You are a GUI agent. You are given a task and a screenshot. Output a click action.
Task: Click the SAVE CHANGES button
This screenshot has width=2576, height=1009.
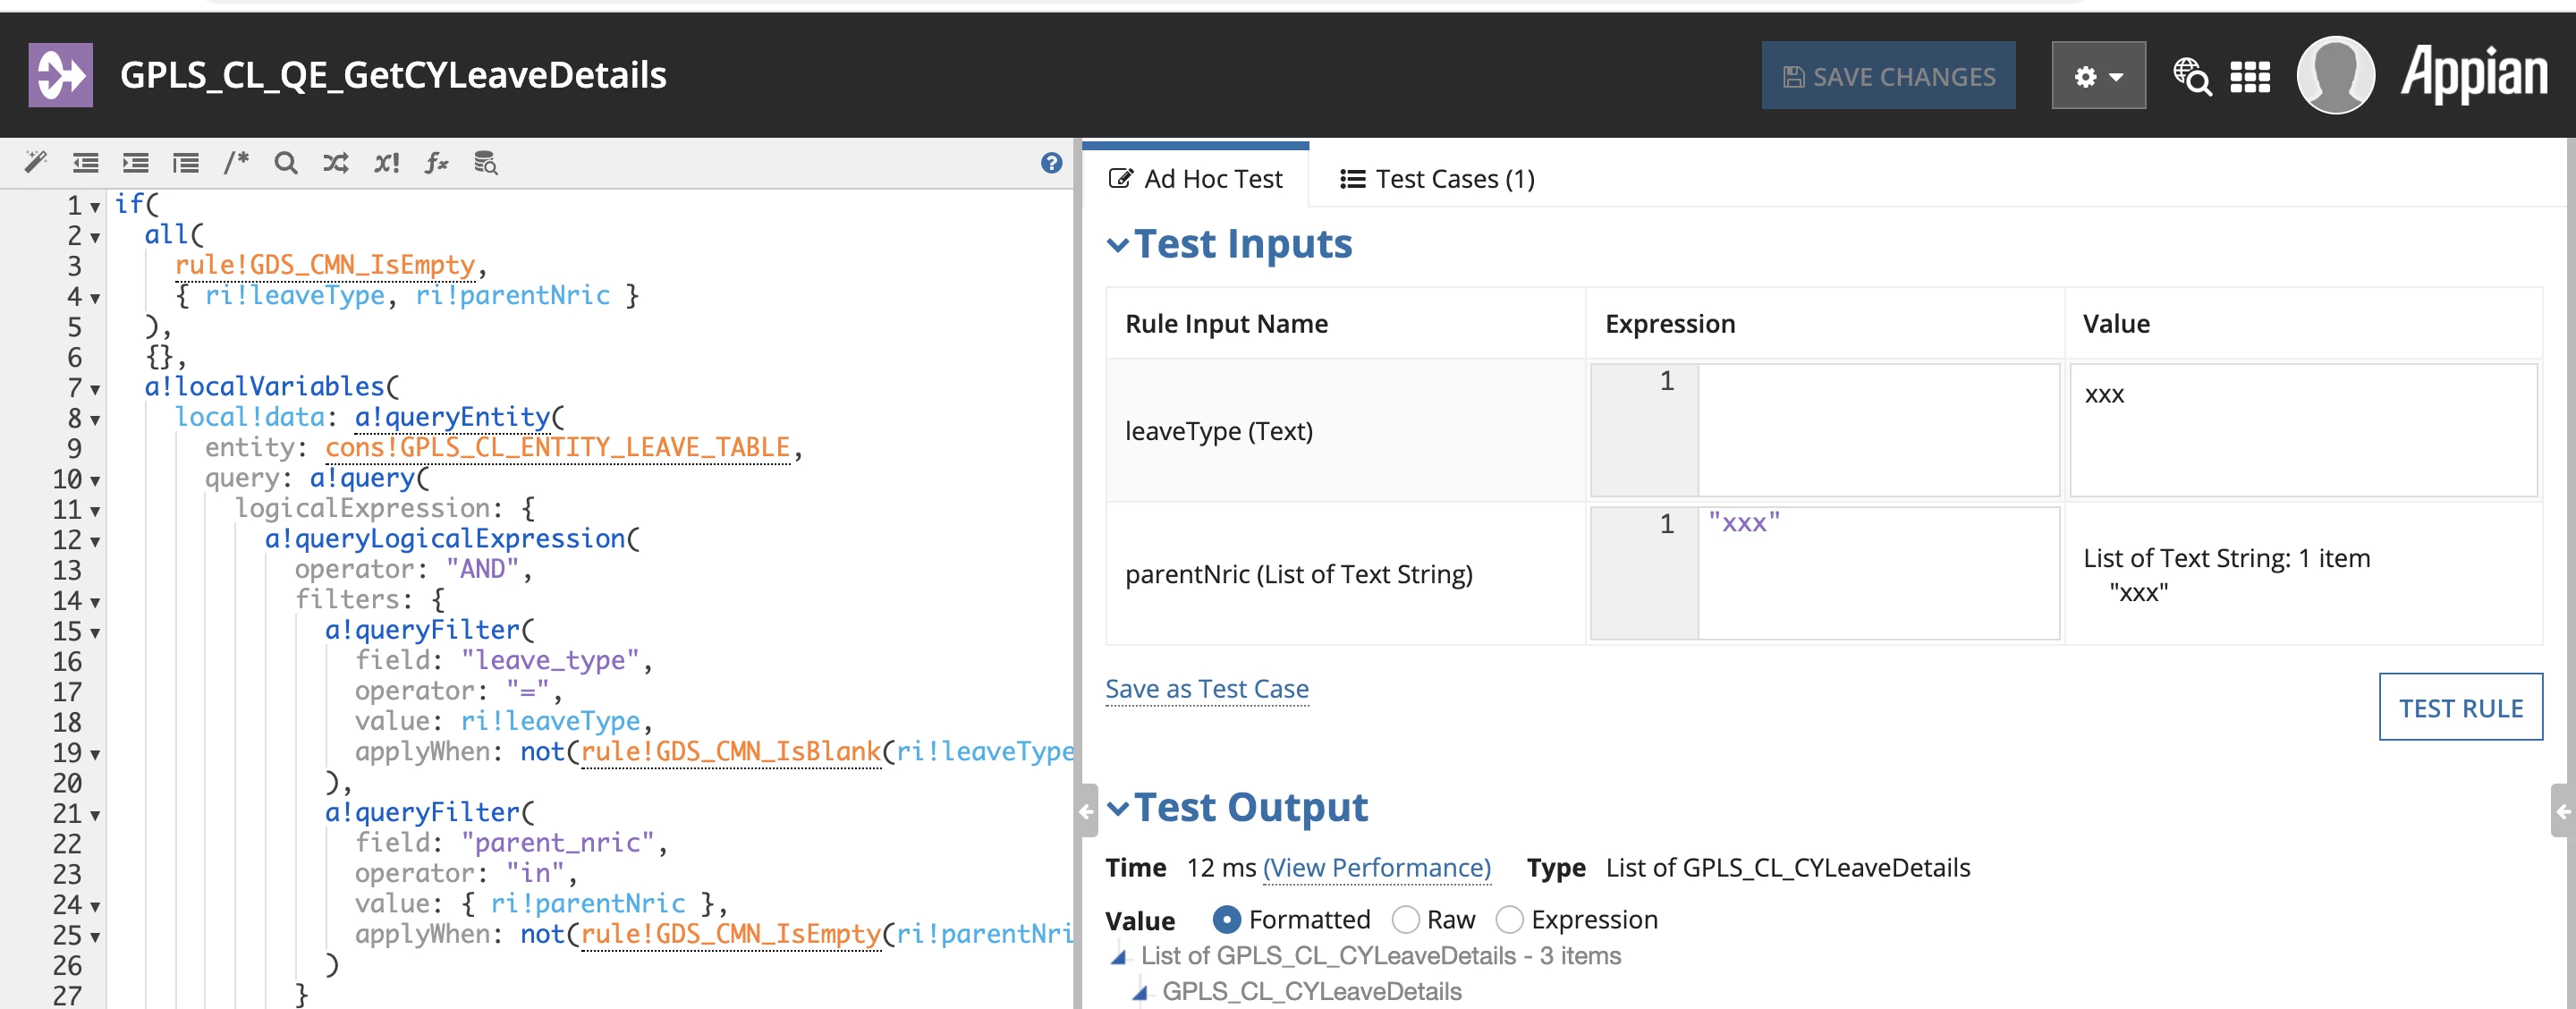click(1888, 76)
